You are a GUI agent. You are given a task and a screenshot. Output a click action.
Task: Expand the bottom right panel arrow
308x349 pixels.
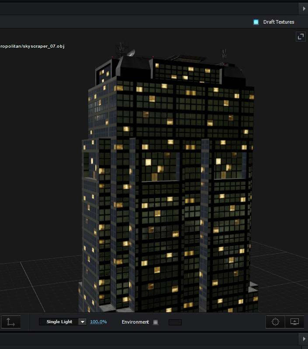[304, 339]
